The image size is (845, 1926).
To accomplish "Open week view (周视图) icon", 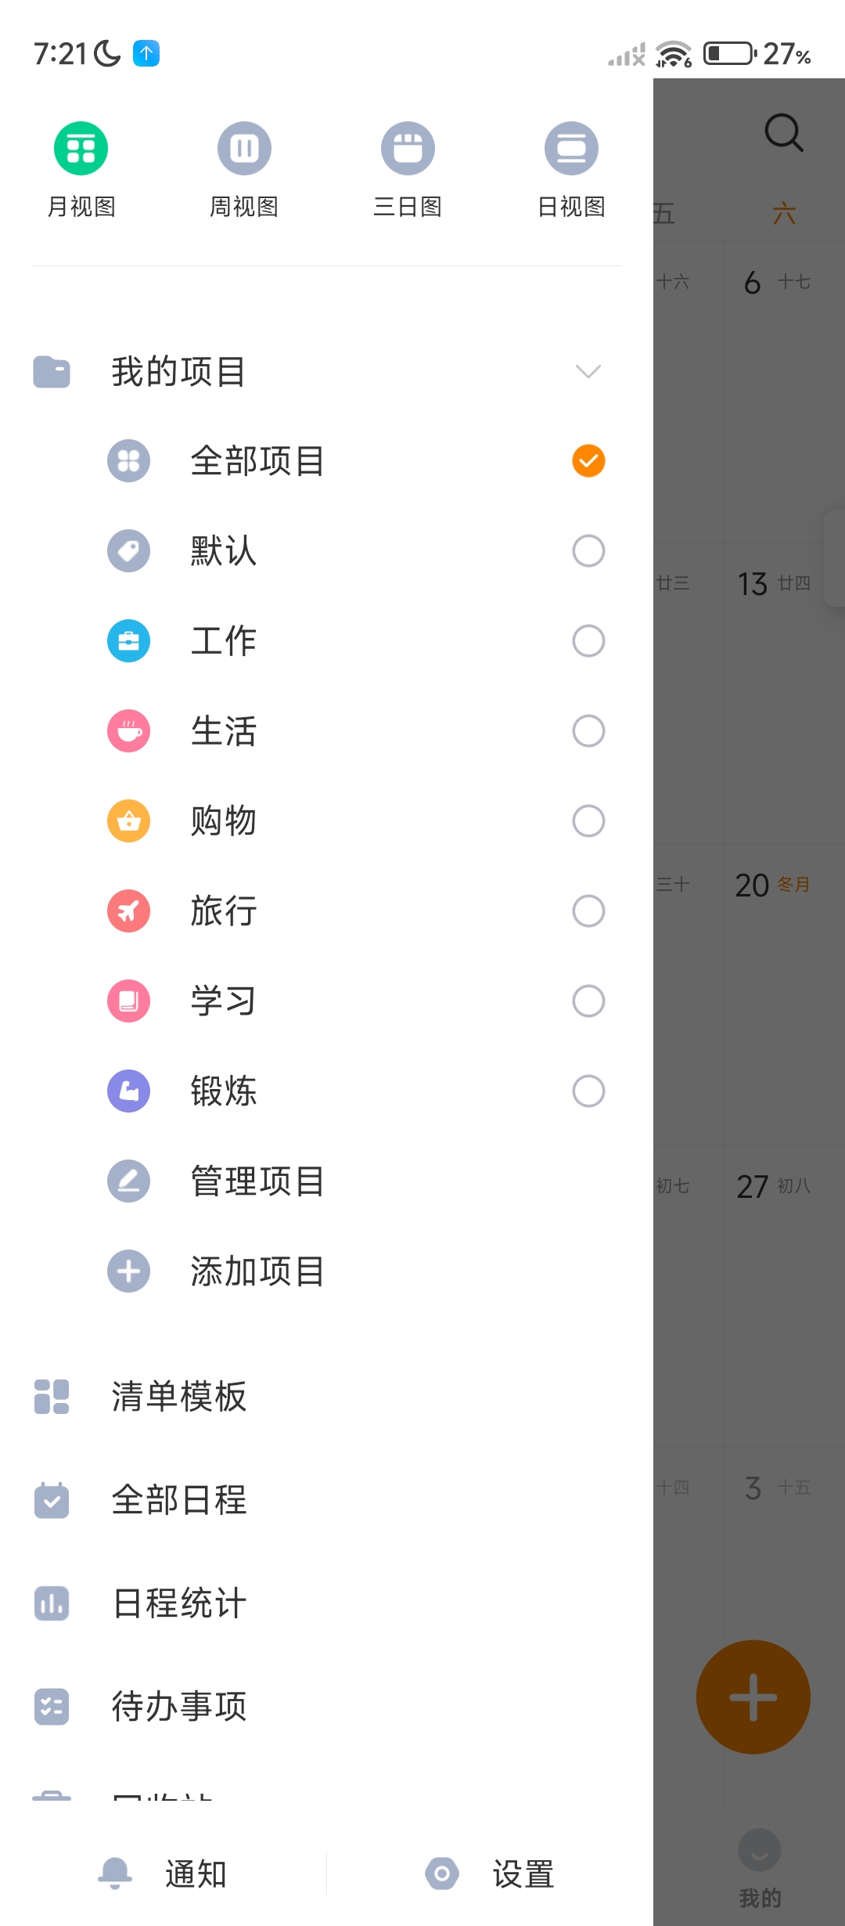I will 244,149.
